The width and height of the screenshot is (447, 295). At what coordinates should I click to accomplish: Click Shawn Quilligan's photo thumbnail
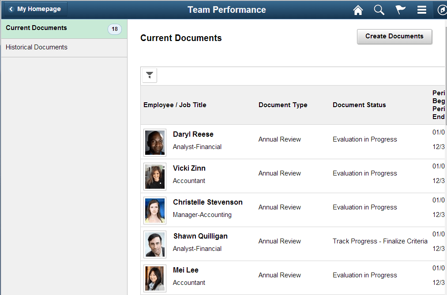click(155, 244)
